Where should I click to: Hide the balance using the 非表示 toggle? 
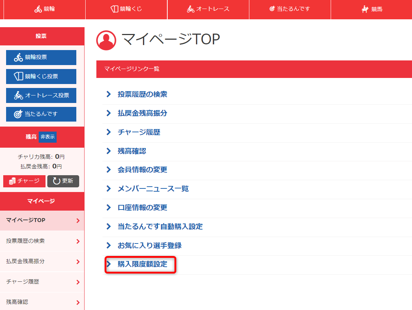47,137
